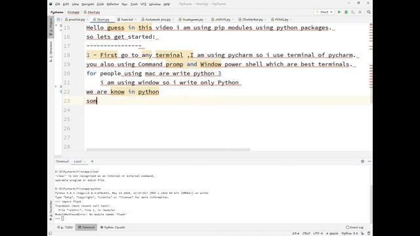420x236 pixels.
Task: Open terminal panel settings gear icon
Action: coord(363,161)
